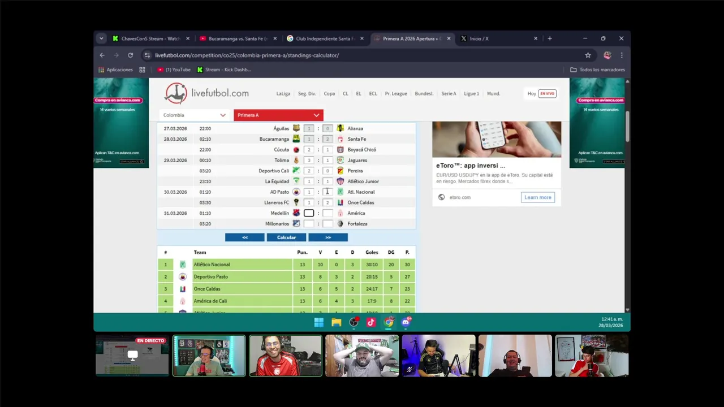Viewport: 724px width, 407px height.
Task: Open the Mund. menu item
Action: pos(494,93)
